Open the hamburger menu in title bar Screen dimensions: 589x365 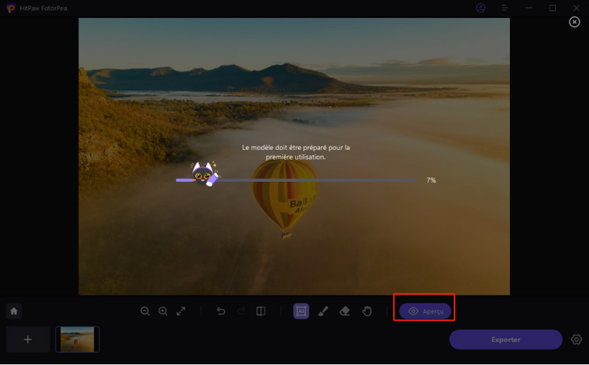(505, 8)
